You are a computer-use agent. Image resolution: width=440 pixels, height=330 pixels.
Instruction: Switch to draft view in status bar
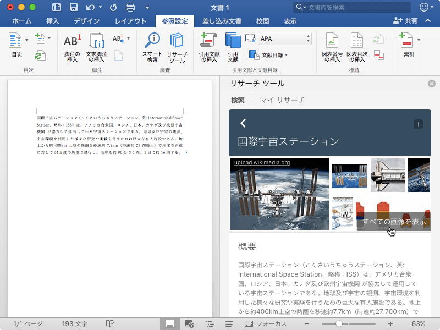click(229, 324)
